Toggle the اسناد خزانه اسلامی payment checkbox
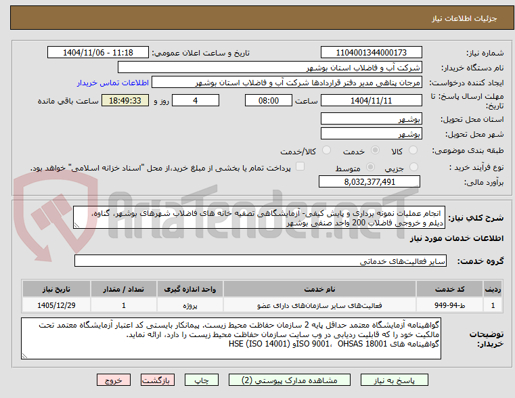 pyautogui.click(x=300, y=167)
